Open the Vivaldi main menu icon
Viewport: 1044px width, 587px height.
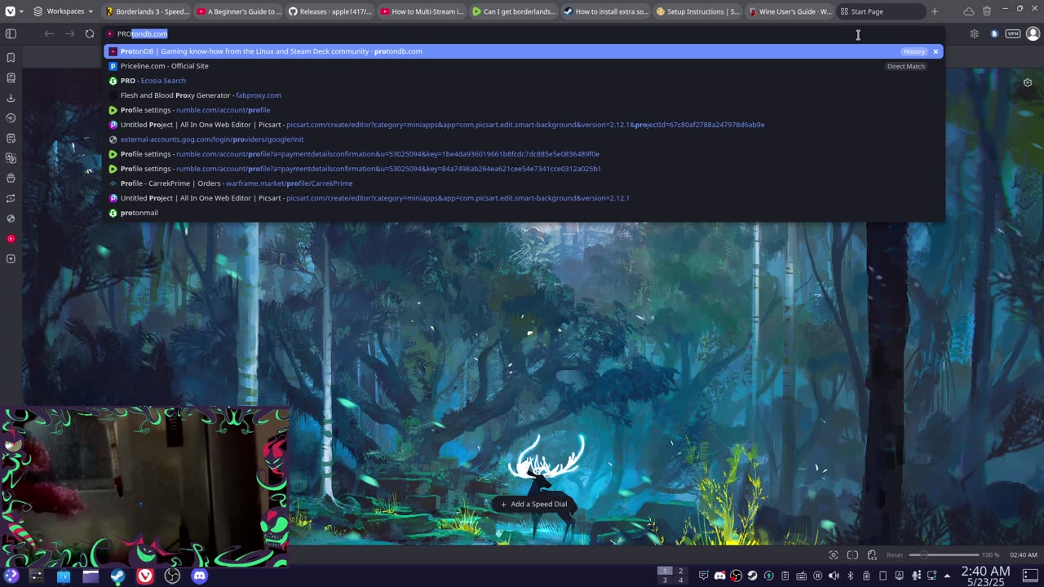click(x=11, y=11)
